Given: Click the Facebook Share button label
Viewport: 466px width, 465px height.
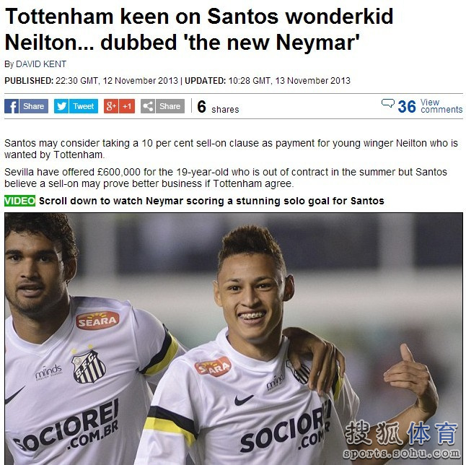Looking at the screenshot, I should coord(34,106).
